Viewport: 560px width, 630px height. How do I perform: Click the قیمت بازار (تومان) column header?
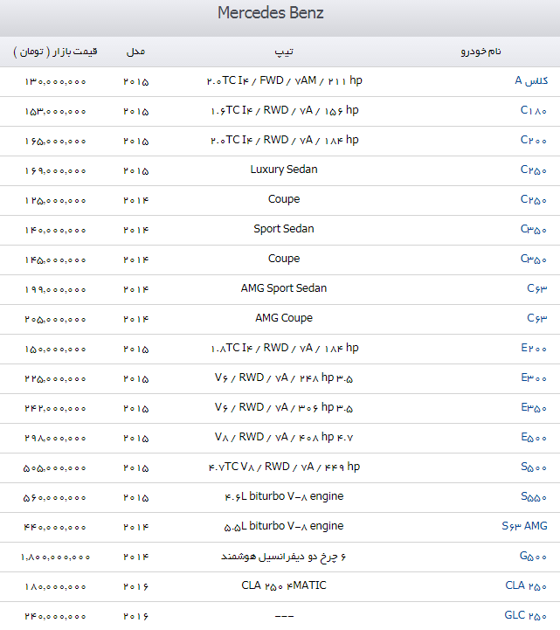point(55,52)
